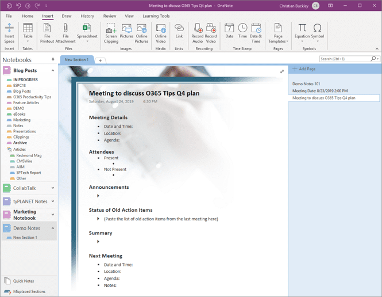Viewport: 382px width, 297px height.
Task: Collapse the ribbon with the caret
Action: [x=377, y=49]
